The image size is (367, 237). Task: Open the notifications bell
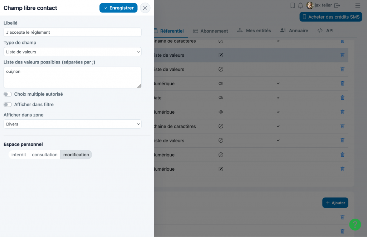point(301,5)
